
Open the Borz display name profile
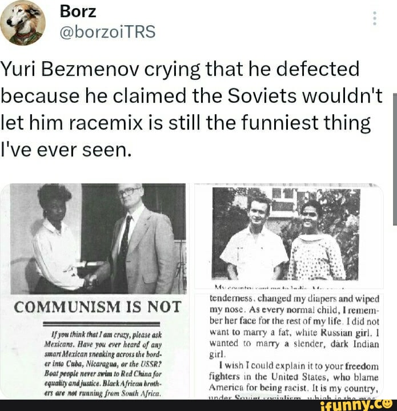point(78,11)
